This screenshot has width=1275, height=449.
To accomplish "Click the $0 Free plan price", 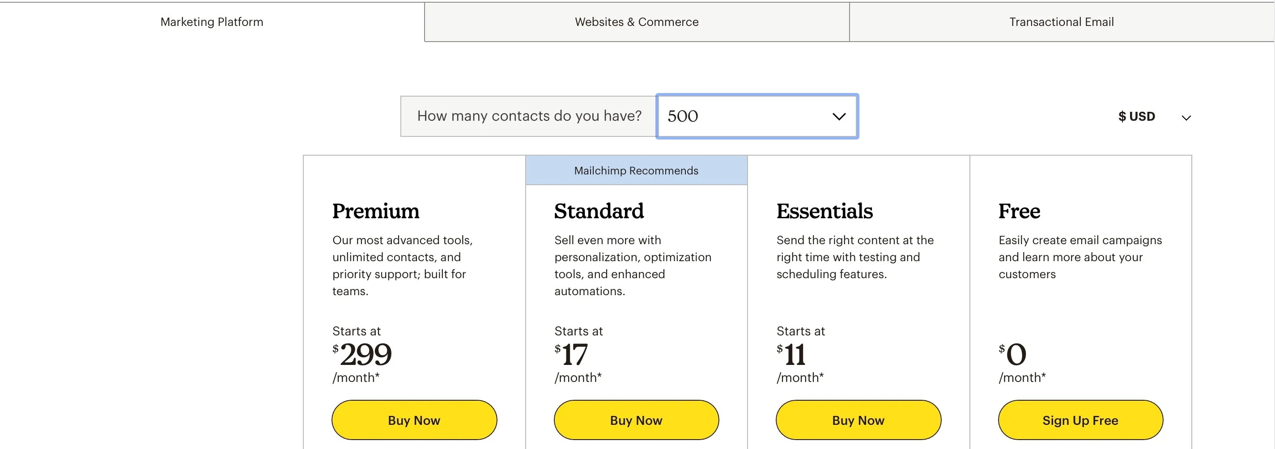I will coord(1013,353).
